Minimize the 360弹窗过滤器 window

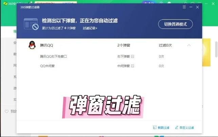(x=191, y=7)
